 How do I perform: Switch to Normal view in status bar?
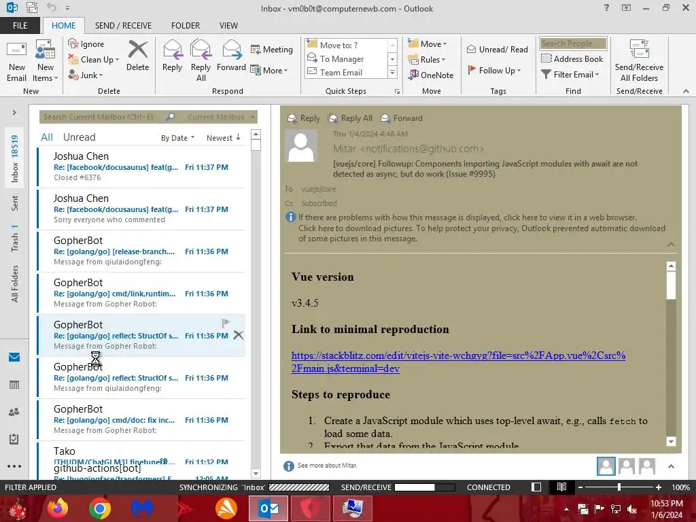pyautogui.click(x=536, y=487)
